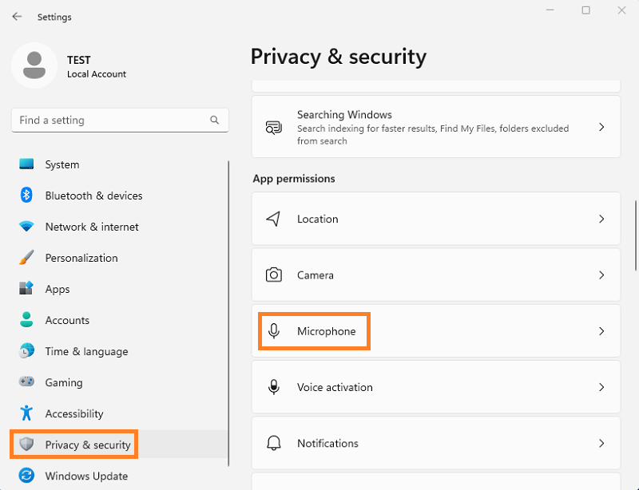Click the Gaming controller icon
The image size is (639, 490).
[x=26, y=381]
